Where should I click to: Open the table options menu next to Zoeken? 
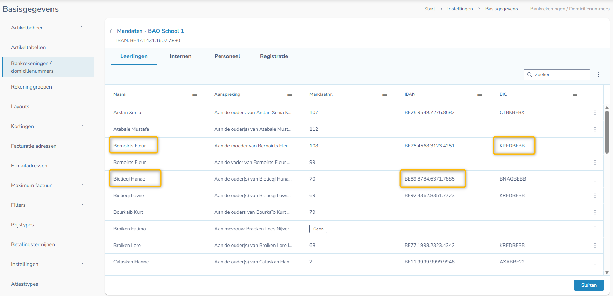598,75
